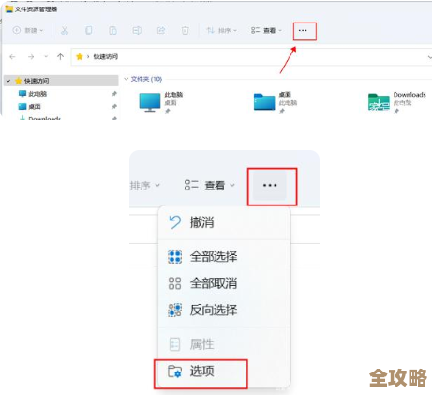Go back with the left arrow button

[x=12, y=57]
